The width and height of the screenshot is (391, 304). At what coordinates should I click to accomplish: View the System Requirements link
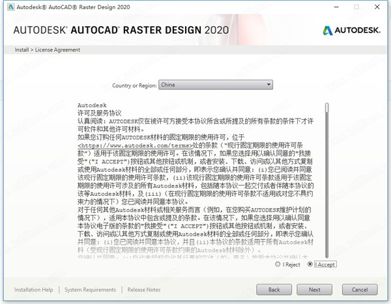click(91, 290)
